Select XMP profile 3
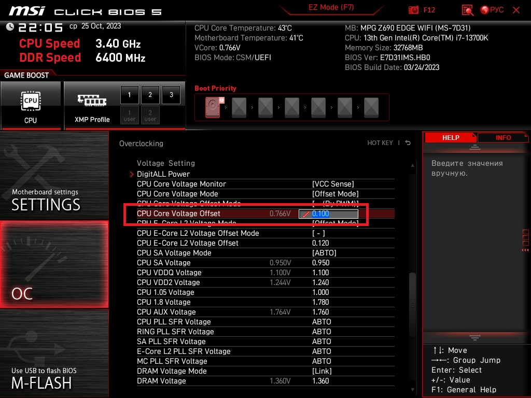 171,95
